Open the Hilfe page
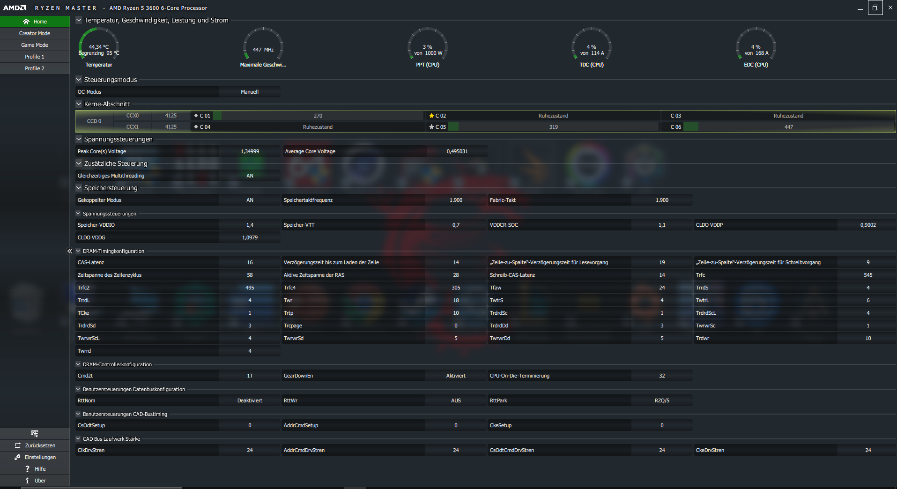Image resolution: width=897 pixels, height=489 pixels. [x=35, y=469]
